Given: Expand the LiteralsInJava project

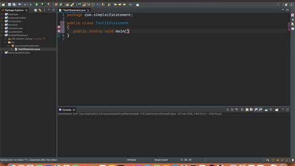Looking at the screenshot, I should pos(2,28).
